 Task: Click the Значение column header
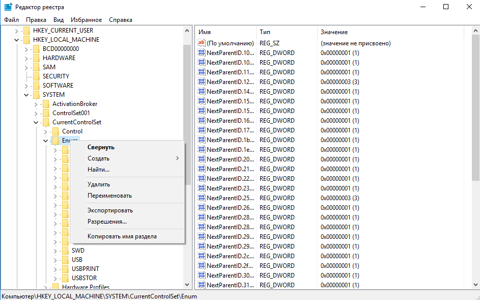click(x=334, y=32)
